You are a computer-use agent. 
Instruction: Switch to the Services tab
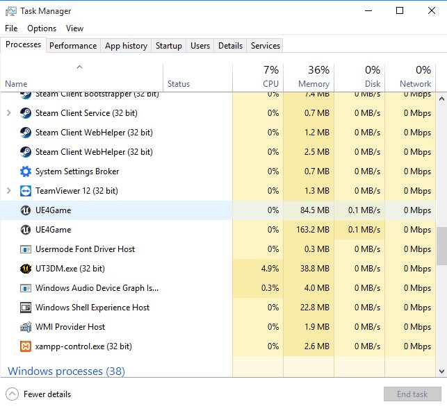click(x=266, y=46)
